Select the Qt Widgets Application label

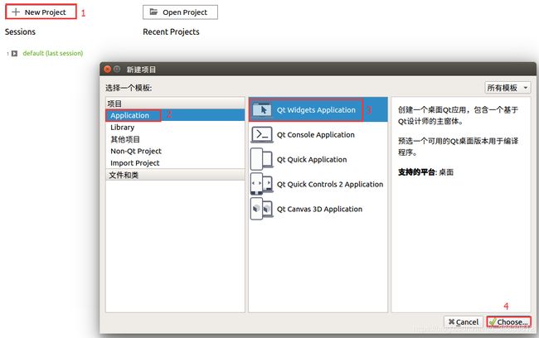click(316, 110)
